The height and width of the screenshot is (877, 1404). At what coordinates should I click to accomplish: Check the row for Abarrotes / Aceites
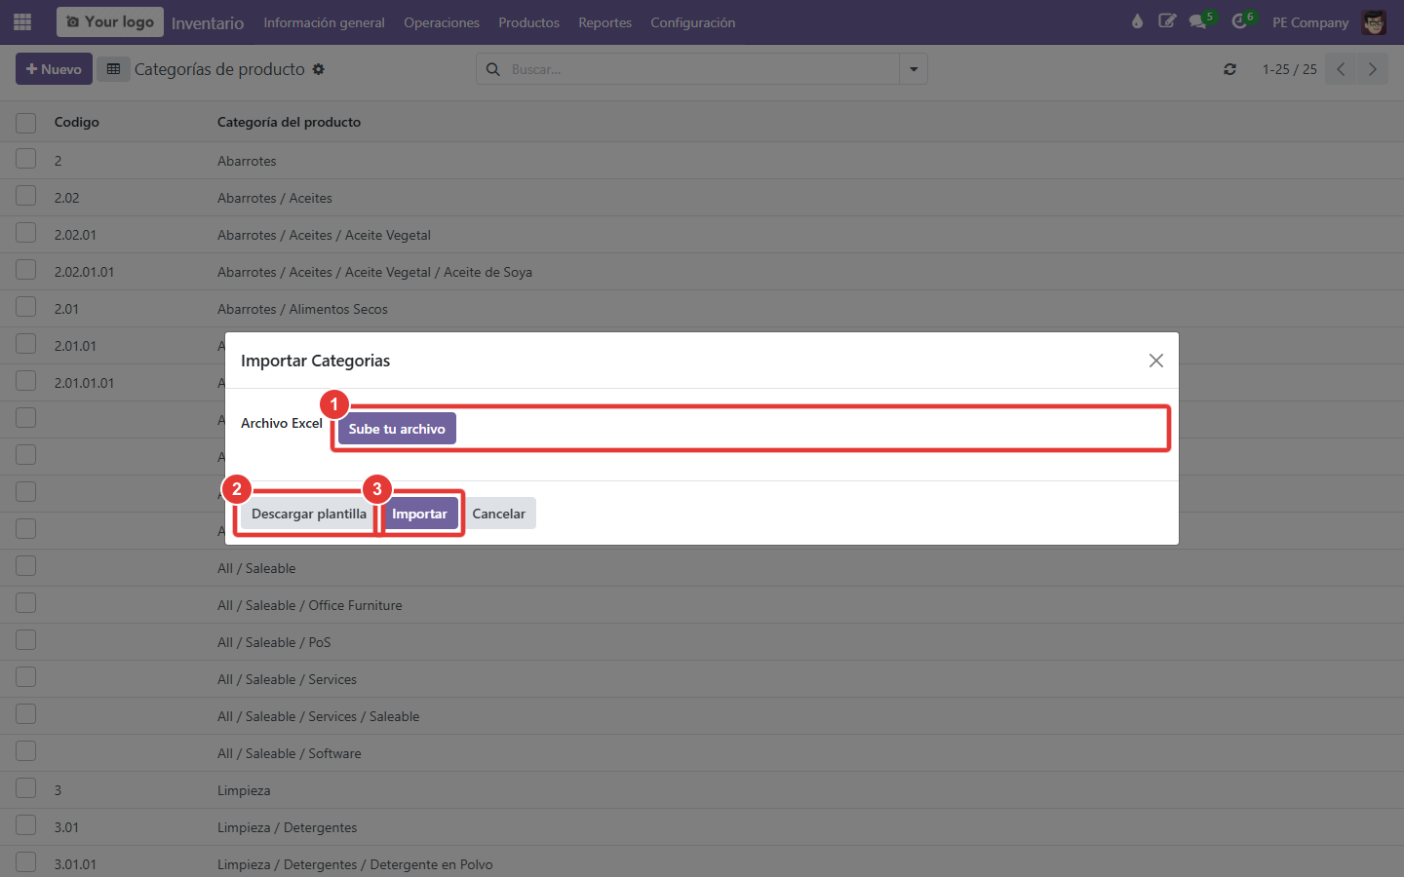click(x=26, y=197)
